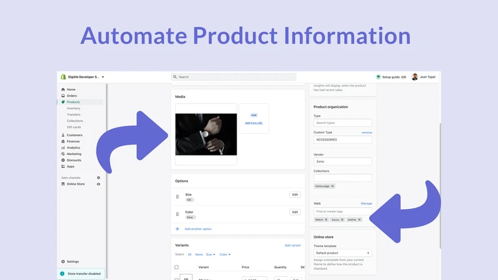The height and width of the screenshot is (280, 498).
Task: Remove the Home page collection tag
Action: click(332, 186)
